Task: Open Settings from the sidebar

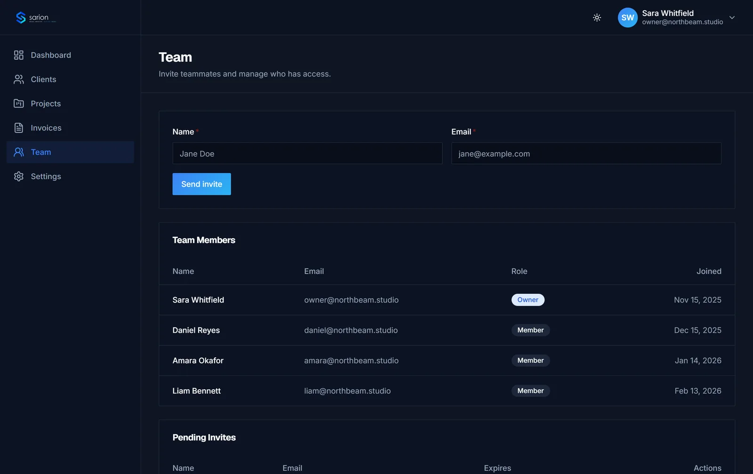Action: pos(71,177)
